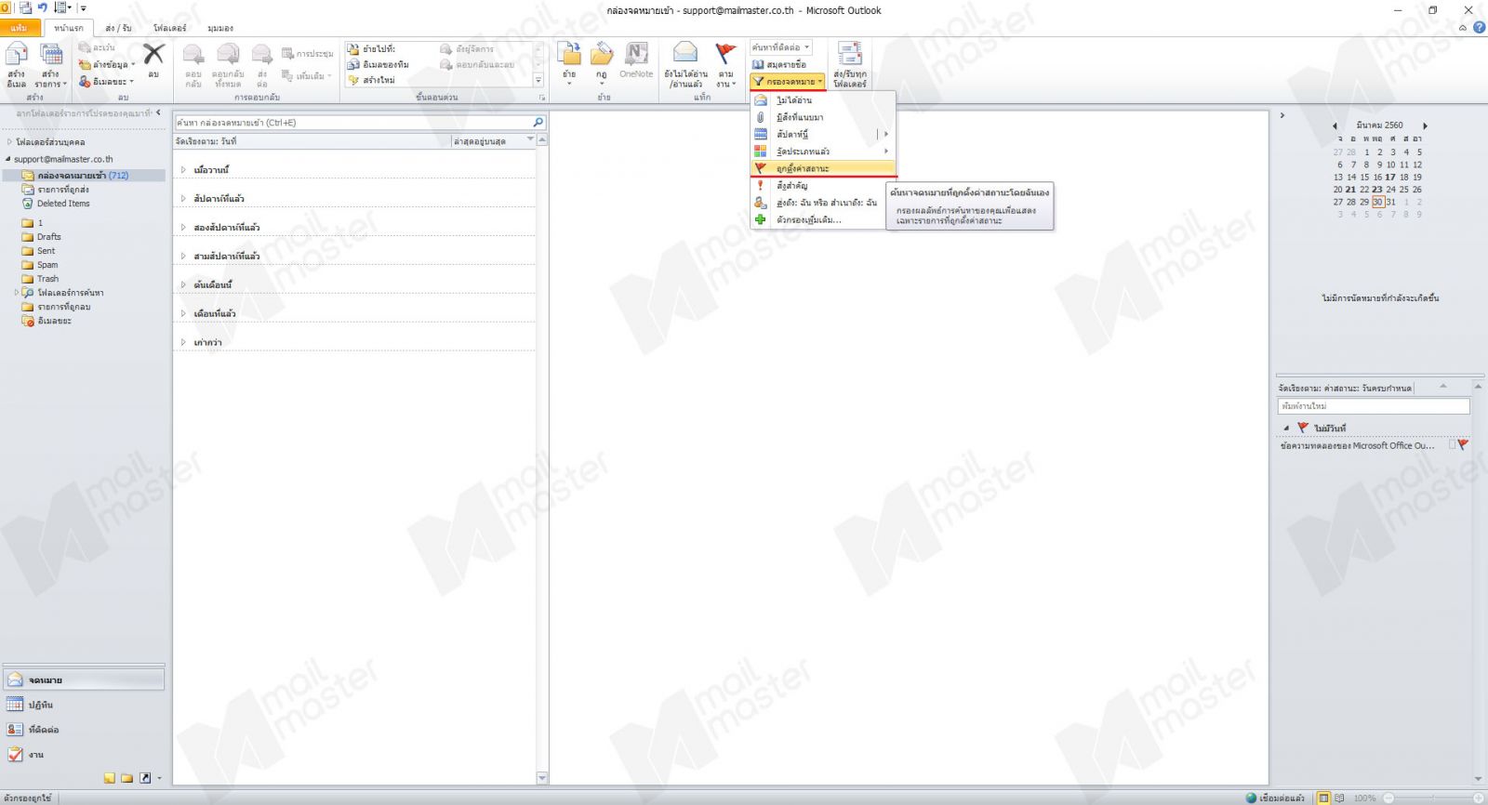The image size is (1488, 805).
Task: Click the Reading view icon in status bar
Action: coord(1339,798)
